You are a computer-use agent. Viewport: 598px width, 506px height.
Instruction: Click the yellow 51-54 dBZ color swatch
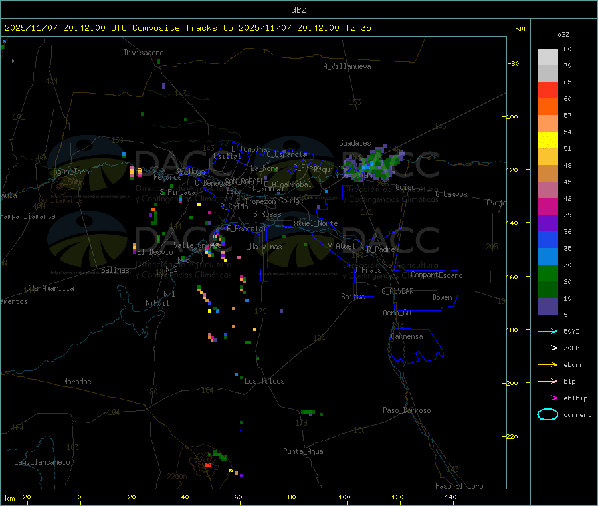(548, 140)
